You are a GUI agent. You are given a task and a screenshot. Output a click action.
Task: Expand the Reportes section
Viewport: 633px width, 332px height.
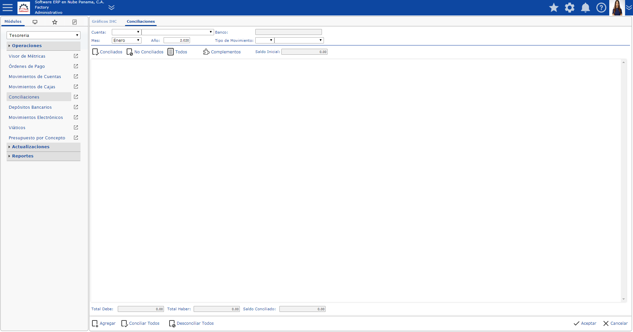point(44,156)
